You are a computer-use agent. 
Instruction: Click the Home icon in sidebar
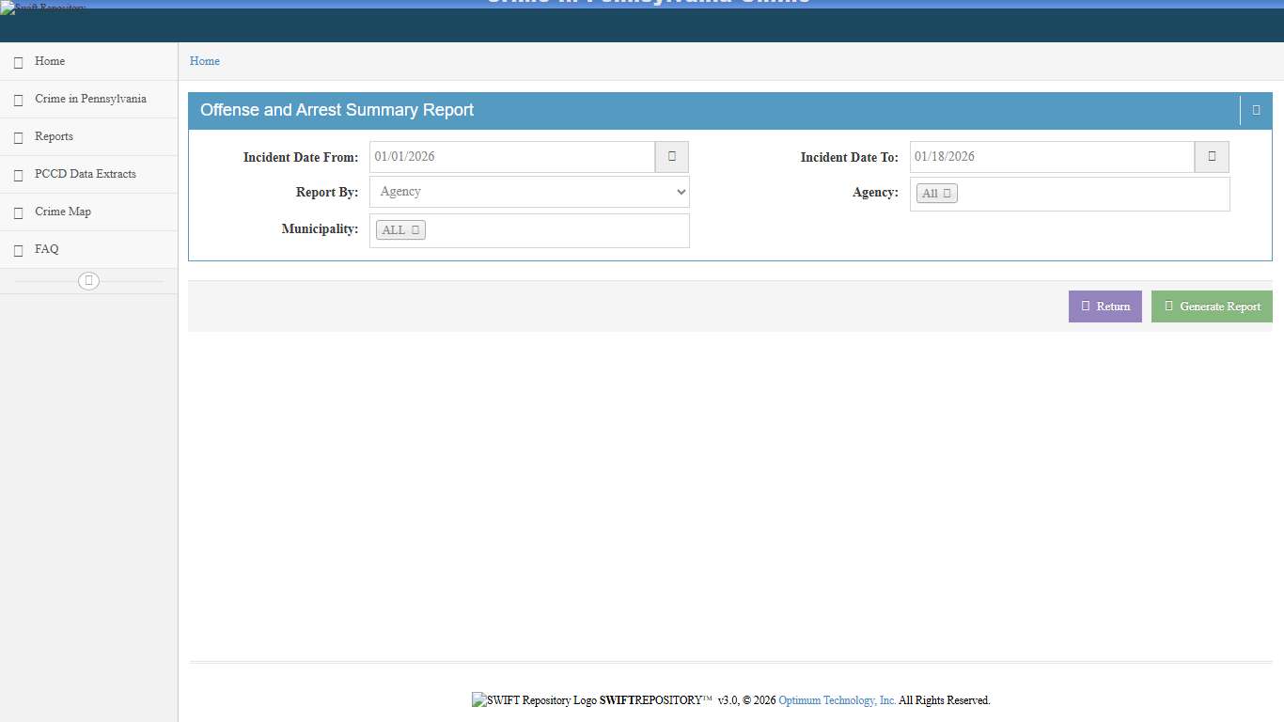(18, 62)
